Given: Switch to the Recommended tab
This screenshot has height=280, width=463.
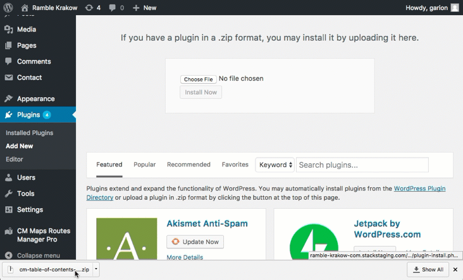Looking at the screenshot, I should coord(188,165).
